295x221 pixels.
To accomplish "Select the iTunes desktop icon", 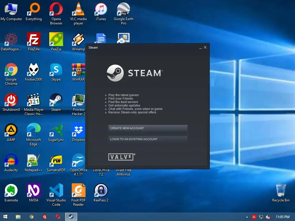I will point(101,12).
